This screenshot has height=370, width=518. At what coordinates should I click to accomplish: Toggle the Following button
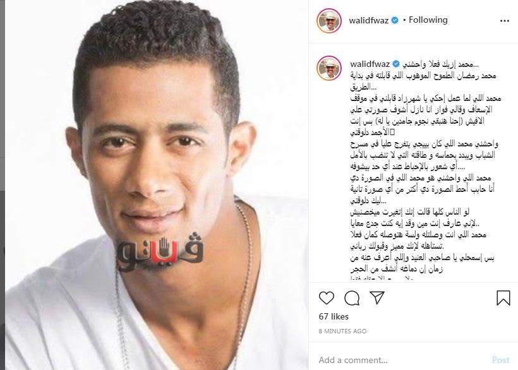click(x=428, y=20)
